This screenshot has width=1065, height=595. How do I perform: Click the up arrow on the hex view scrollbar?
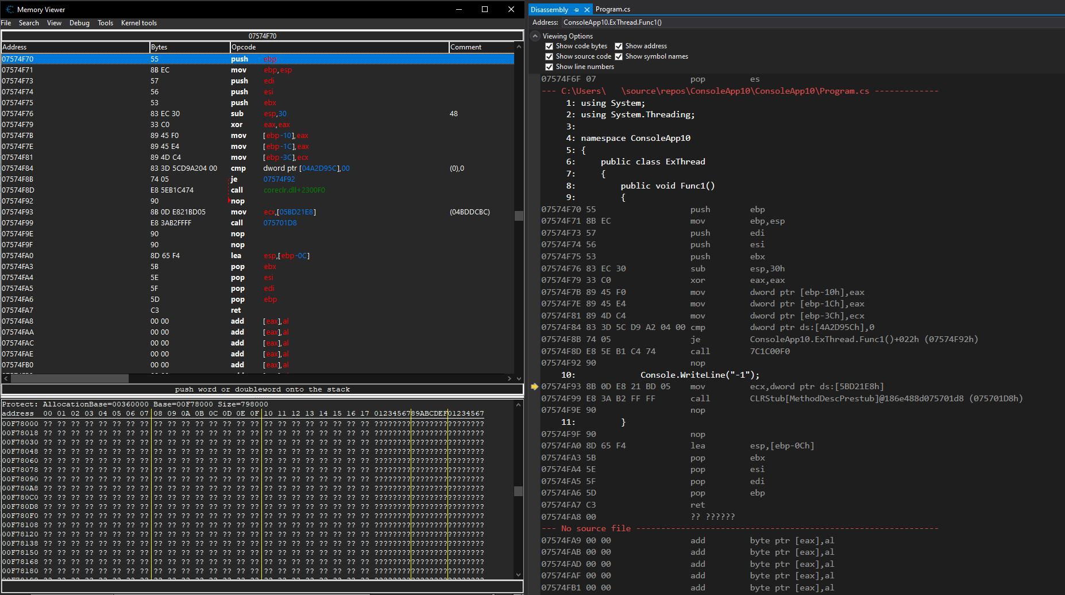pos(519,404)
